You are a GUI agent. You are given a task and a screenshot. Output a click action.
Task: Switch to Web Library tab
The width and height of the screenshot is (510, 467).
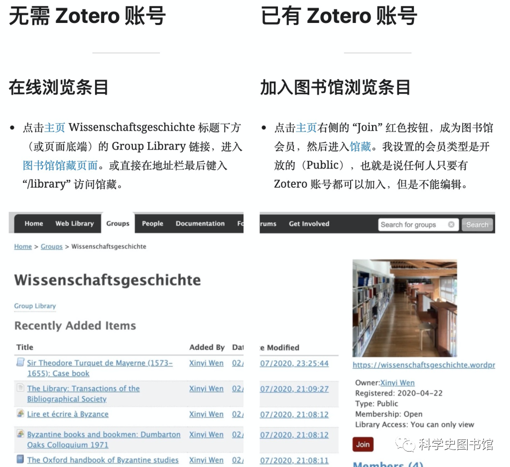(75, 224)
